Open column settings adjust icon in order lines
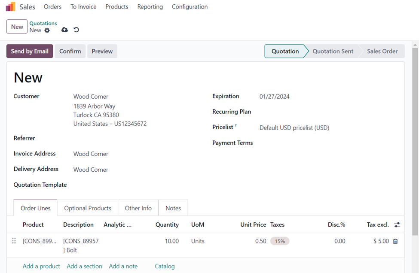The height and width of the screenshot is (273, 419). 397,224
